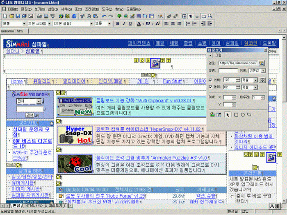Open the 보기(V) menu
This screenshot has height=215, width=287.
39,9
